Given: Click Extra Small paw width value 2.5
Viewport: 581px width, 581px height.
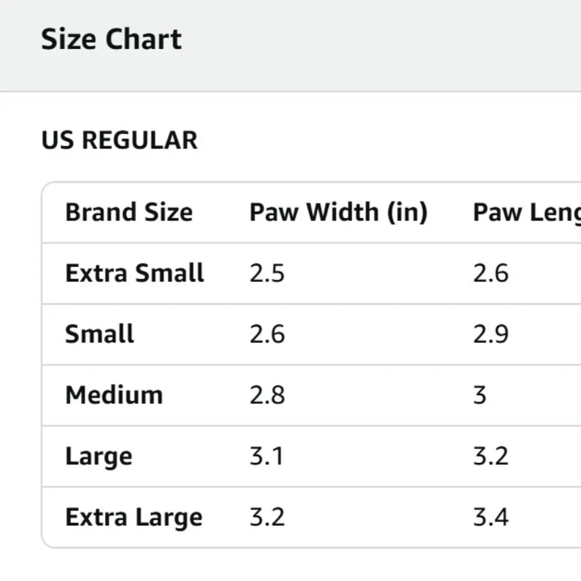Looking at the screenshot, I should 267,274.
